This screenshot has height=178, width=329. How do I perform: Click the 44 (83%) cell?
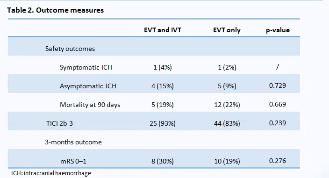tap(227, 123)
